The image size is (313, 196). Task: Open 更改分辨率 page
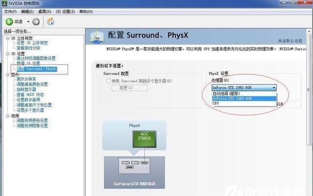[x=26, y=79]
